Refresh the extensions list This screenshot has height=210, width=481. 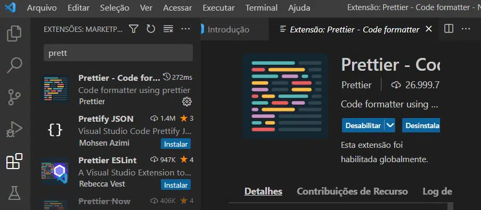[x=151, y=29]
